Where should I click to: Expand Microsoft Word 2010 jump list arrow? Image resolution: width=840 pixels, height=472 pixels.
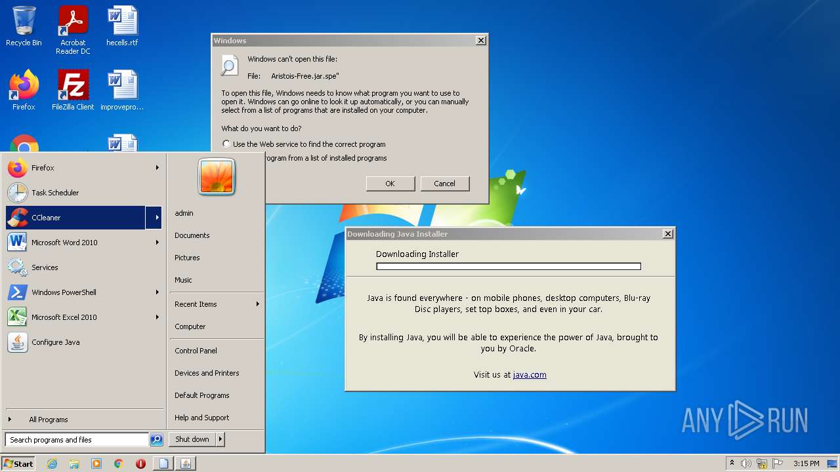click(x=157, y=243)
